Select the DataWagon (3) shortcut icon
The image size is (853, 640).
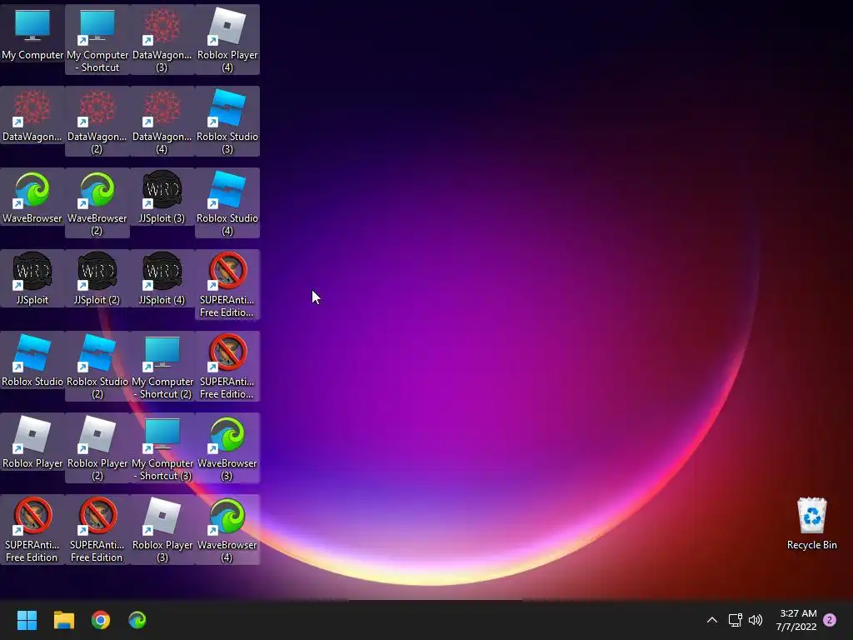pos(162,39)
